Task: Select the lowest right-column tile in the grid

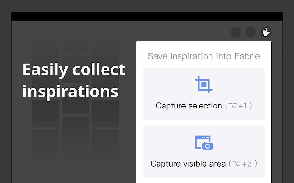Action: click(x=105, y=143)
